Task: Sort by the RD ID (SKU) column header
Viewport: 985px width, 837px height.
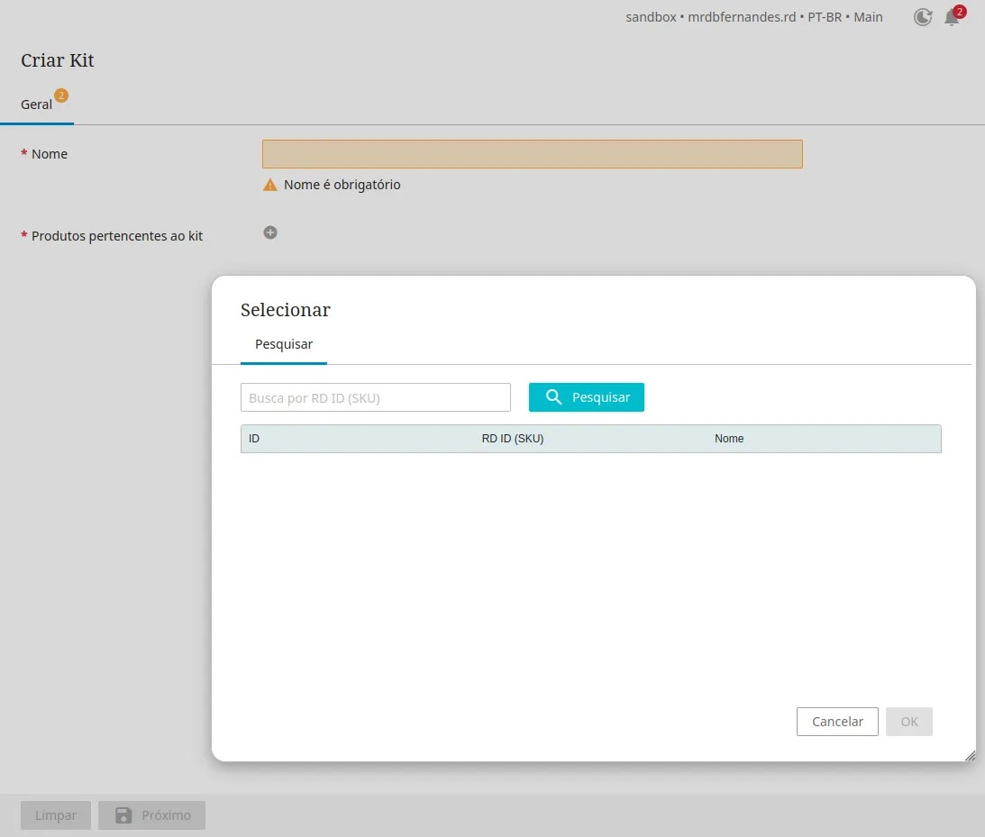Action: 512,439
